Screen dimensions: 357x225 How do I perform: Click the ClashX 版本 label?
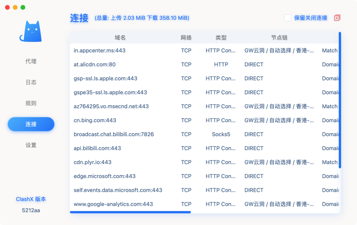(x=31, y=199)
